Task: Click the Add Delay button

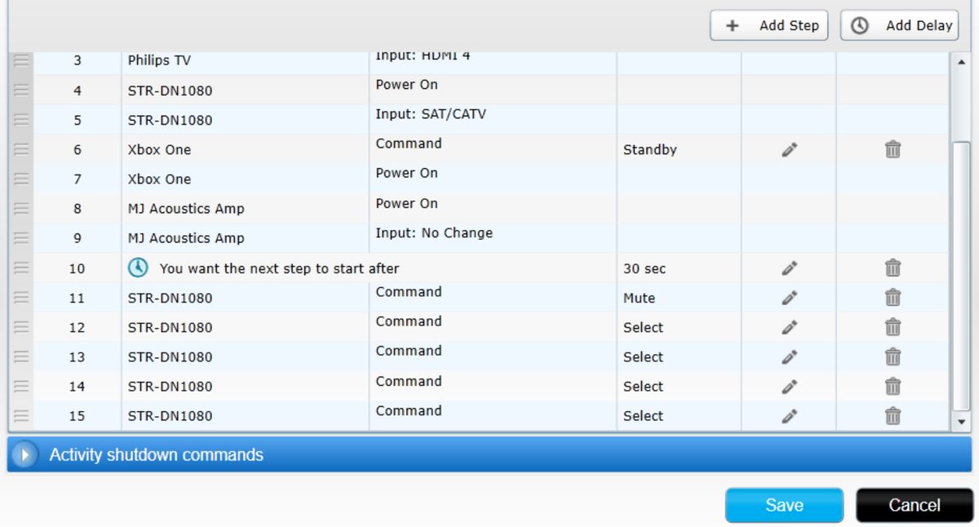Action: tap(900, 25)
